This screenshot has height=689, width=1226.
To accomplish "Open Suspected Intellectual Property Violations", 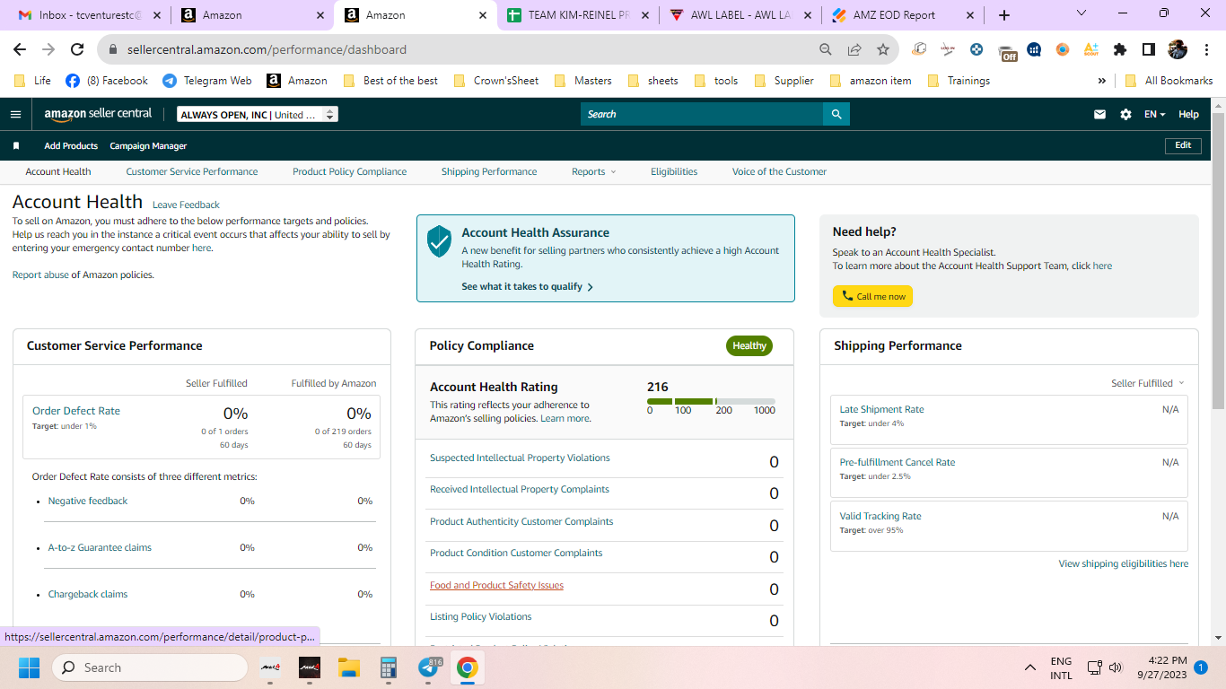I will coord(520,458).
